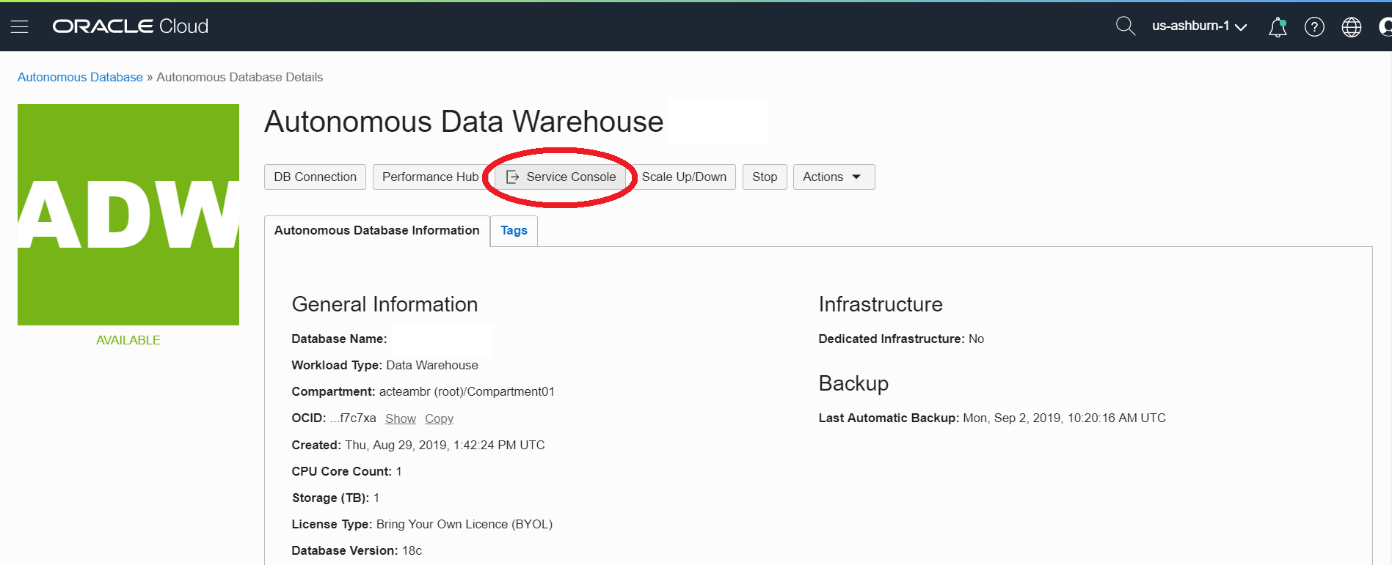Click the General Information heading
Image resolution: width=1392 pixels, height=565 pixels.
pyautogui.click(x=385, y=304)
